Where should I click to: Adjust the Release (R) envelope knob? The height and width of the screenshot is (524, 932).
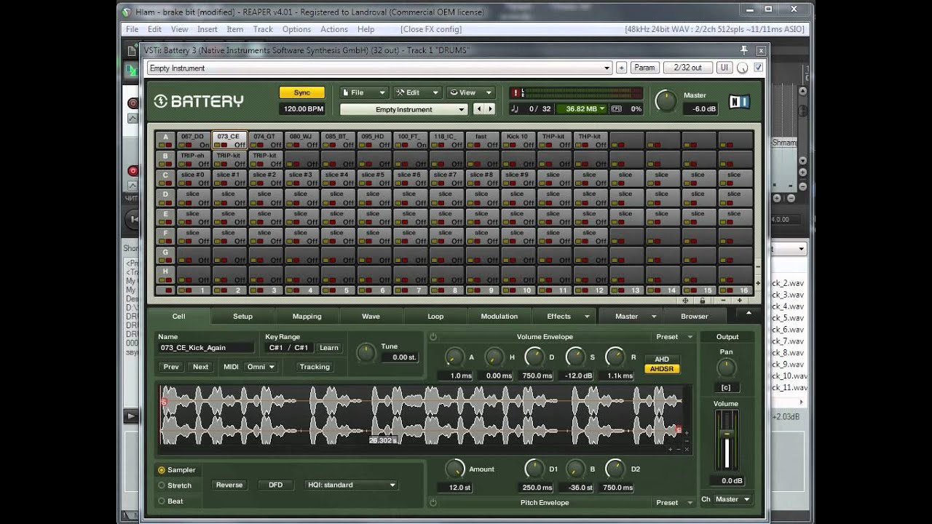(615, 357)
